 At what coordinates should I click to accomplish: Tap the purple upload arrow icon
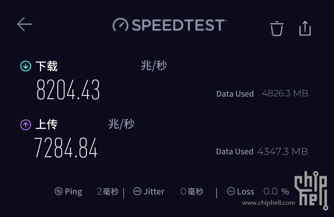coord(26,124)
